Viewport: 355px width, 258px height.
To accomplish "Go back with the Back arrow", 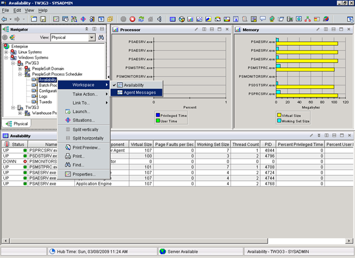I will pyautogui.click(x=4, y=19).
